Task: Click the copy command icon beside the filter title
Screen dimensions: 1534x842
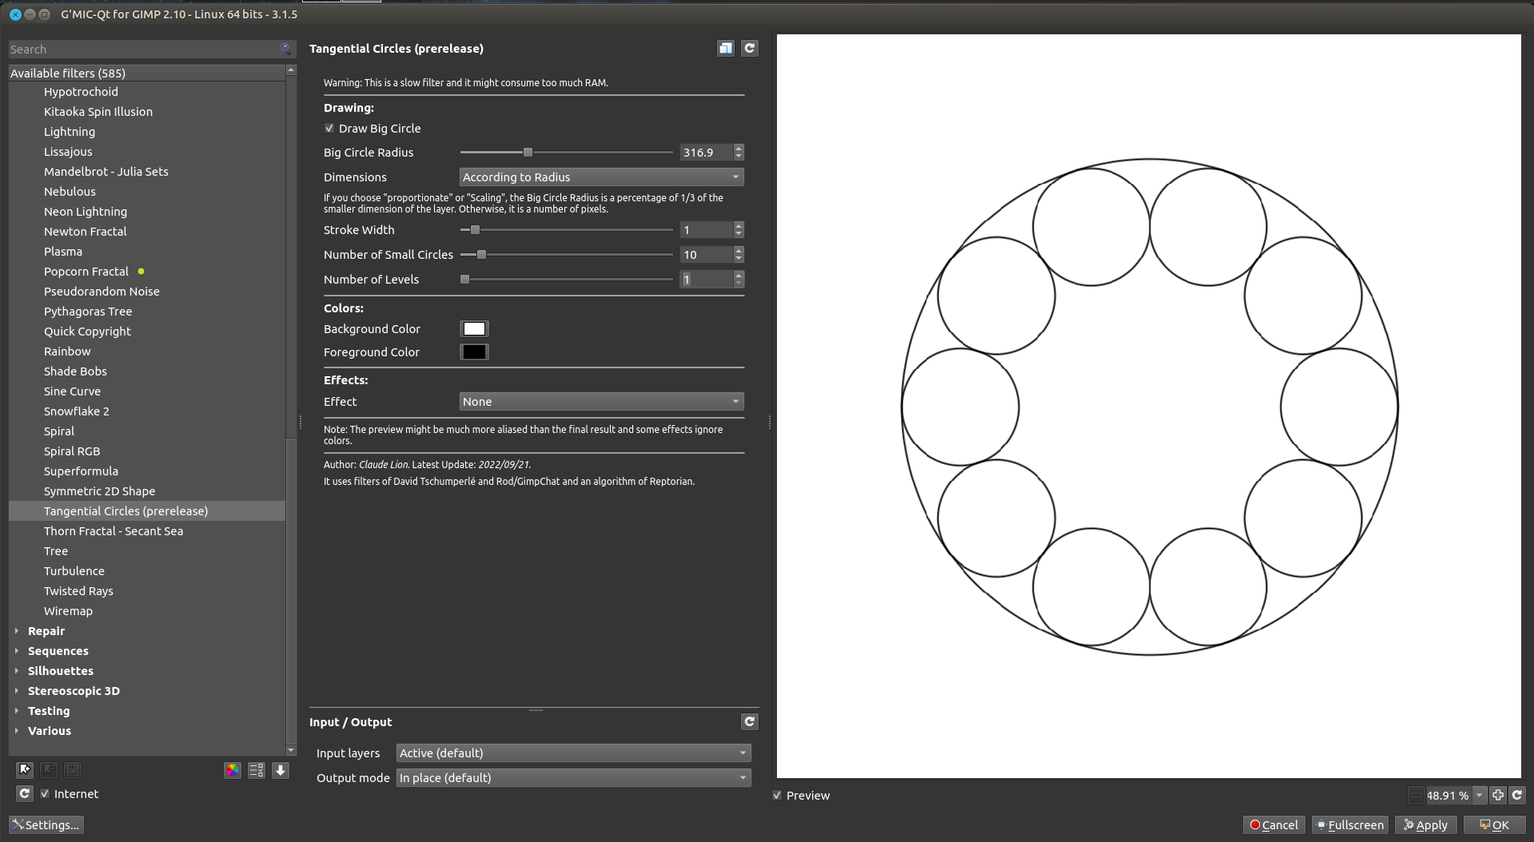Action: coord(725,48)
